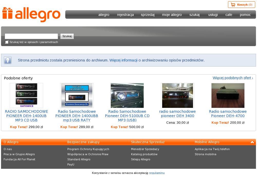Image resolution: width=257 pixels, height=178 pixels.
Task: Click the 'O Allegro' footer heading
Action: click(11, 142)
